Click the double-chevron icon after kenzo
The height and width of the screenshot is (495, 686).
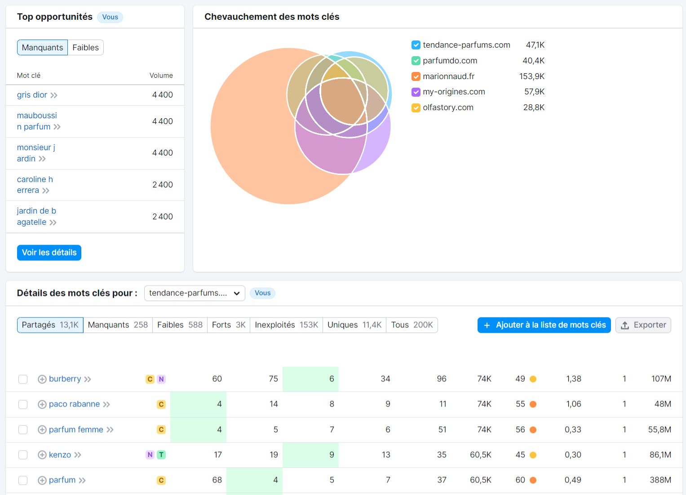[x=78, y=455]
